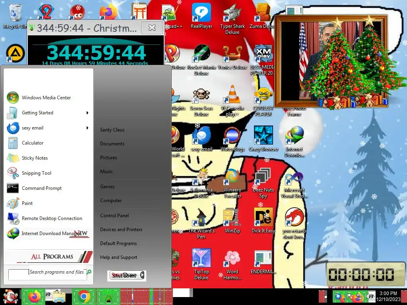Image resolution: width=407 pixels, height=305 pixels.
Task: Open Devices and Printers
Action: [x=121, y=230]
